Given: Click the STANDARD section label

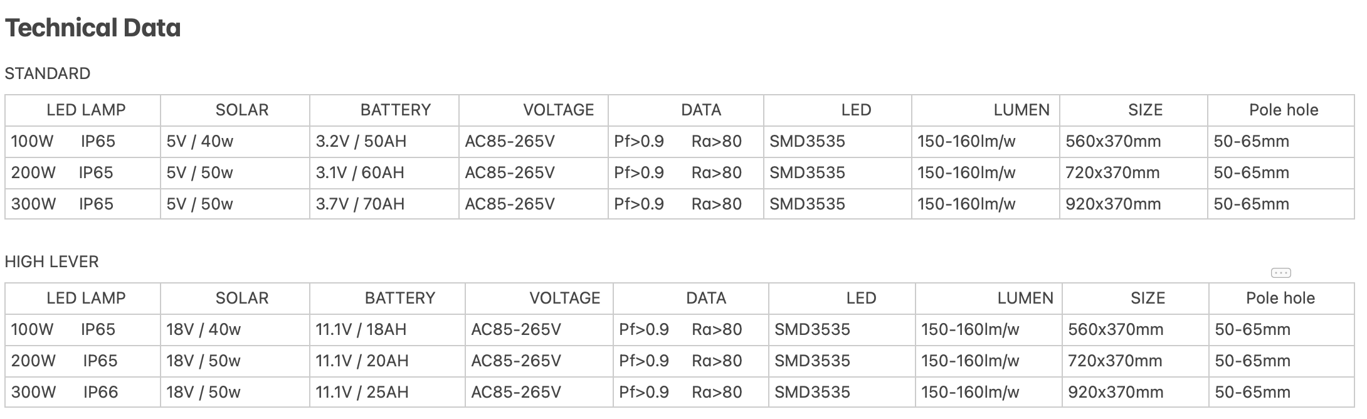Looking at the screenshot, I should coord(48,73).
